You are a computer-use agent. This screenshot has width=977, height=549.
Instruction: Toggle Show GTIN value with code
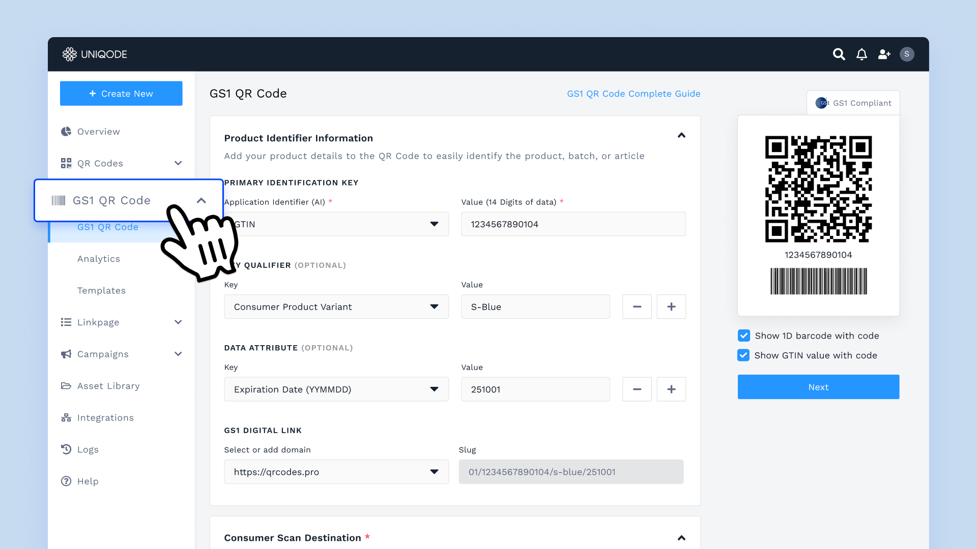(x=743, y=355)
